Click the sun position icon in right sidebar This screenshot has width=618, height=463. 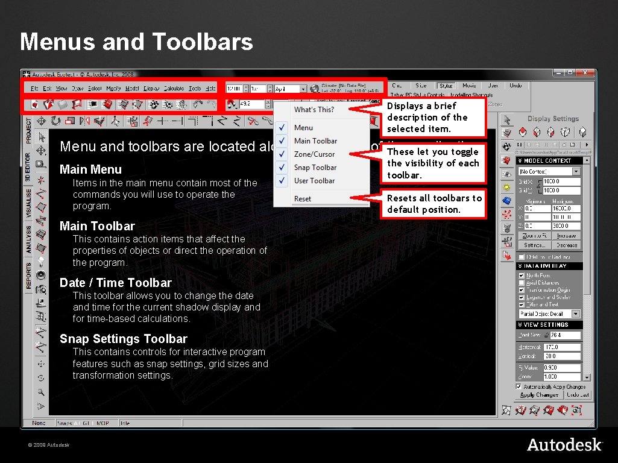(x=506, y=186)
